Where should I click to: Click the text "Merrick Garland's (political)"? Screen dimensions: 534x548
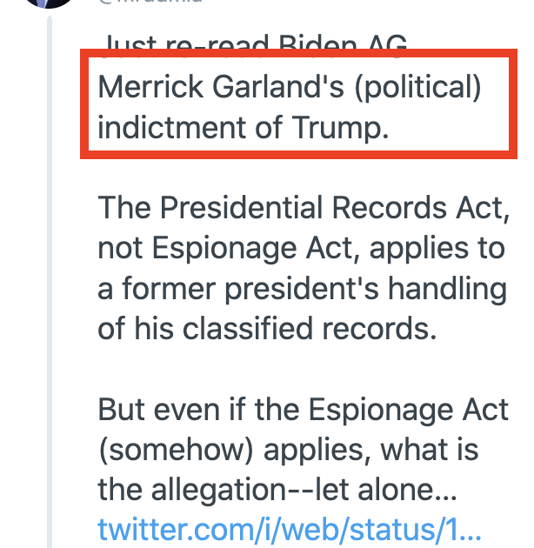click(x=290, y=88)
